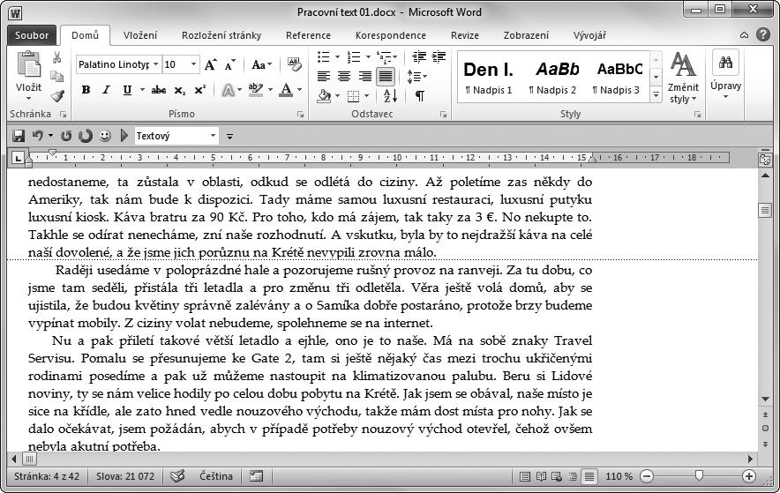
Task: Open the Change Case Aa dropdown
Action: tap(262, 64)
